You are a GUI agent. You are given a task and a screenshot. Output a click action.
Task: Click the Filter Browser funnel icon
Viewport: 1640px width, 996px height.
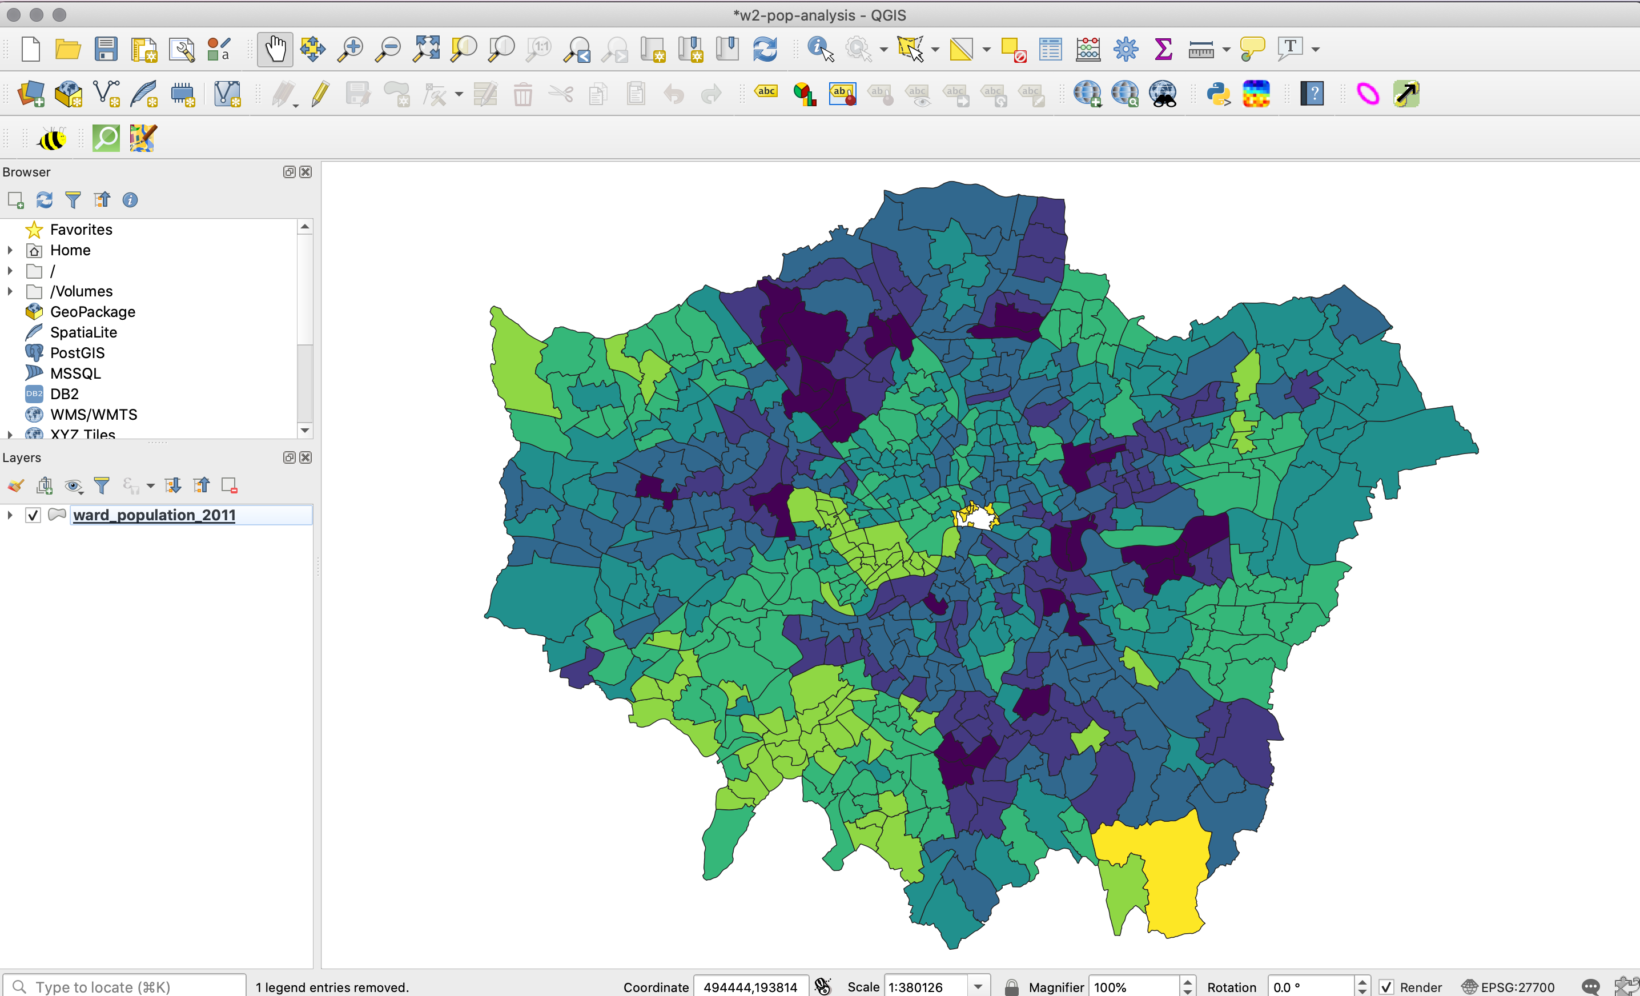point(73,200)
